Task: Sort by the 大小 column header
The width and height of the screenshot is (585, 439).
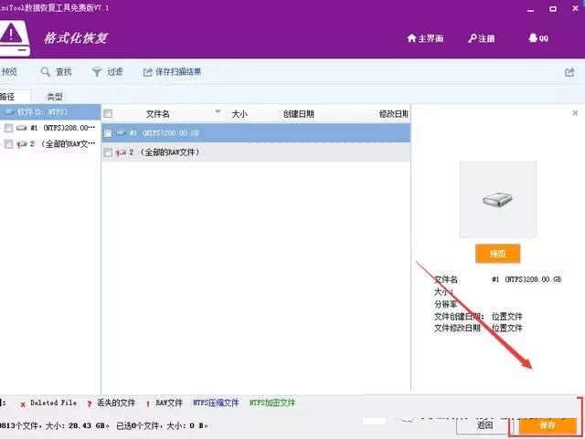Action: coord(239,114)
